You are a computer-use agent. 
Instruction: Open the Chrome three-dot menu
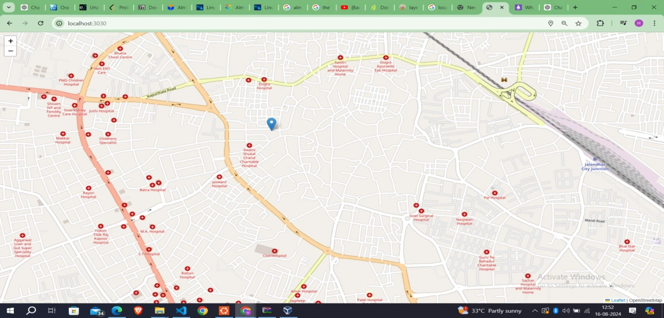[654, 23]
